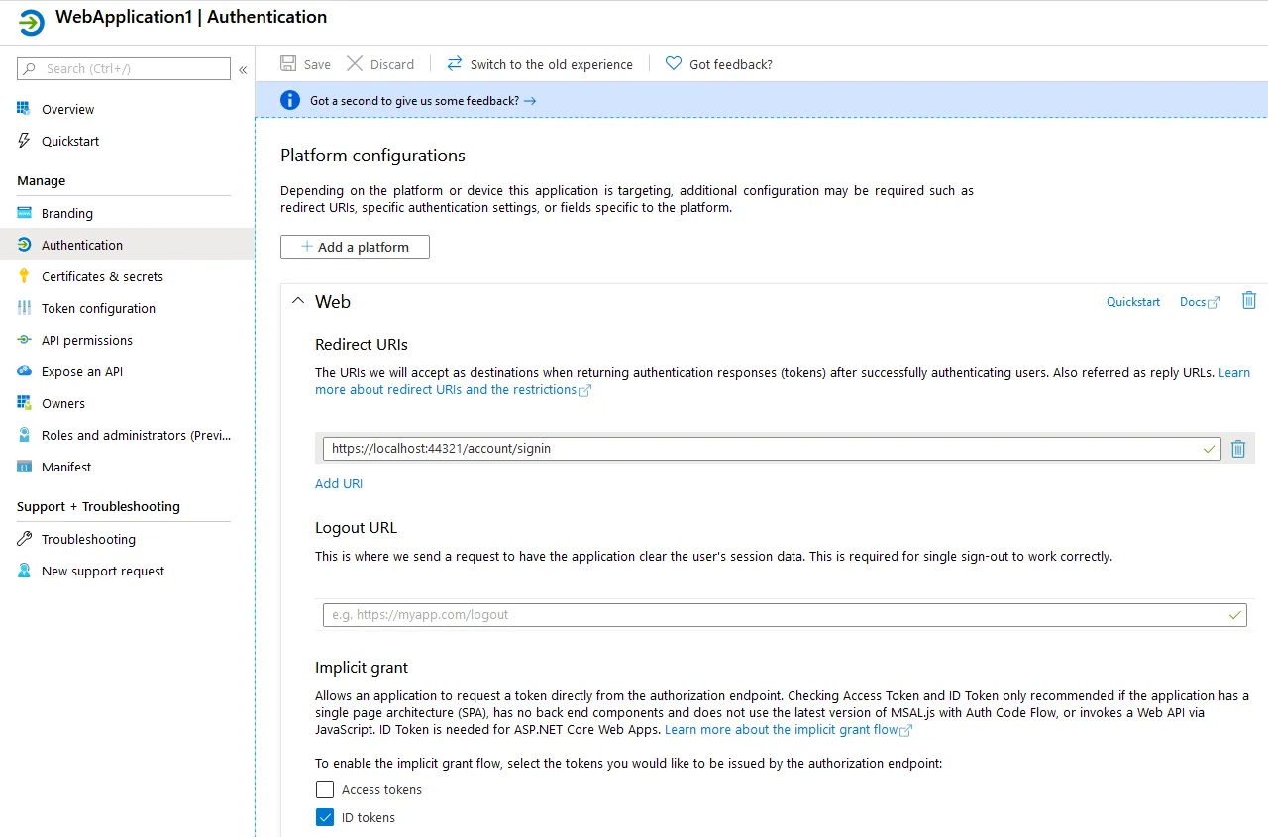1268x837 pixels.
Task: Delete the Web platform with trash icon
Action: tap(1249, 300)
